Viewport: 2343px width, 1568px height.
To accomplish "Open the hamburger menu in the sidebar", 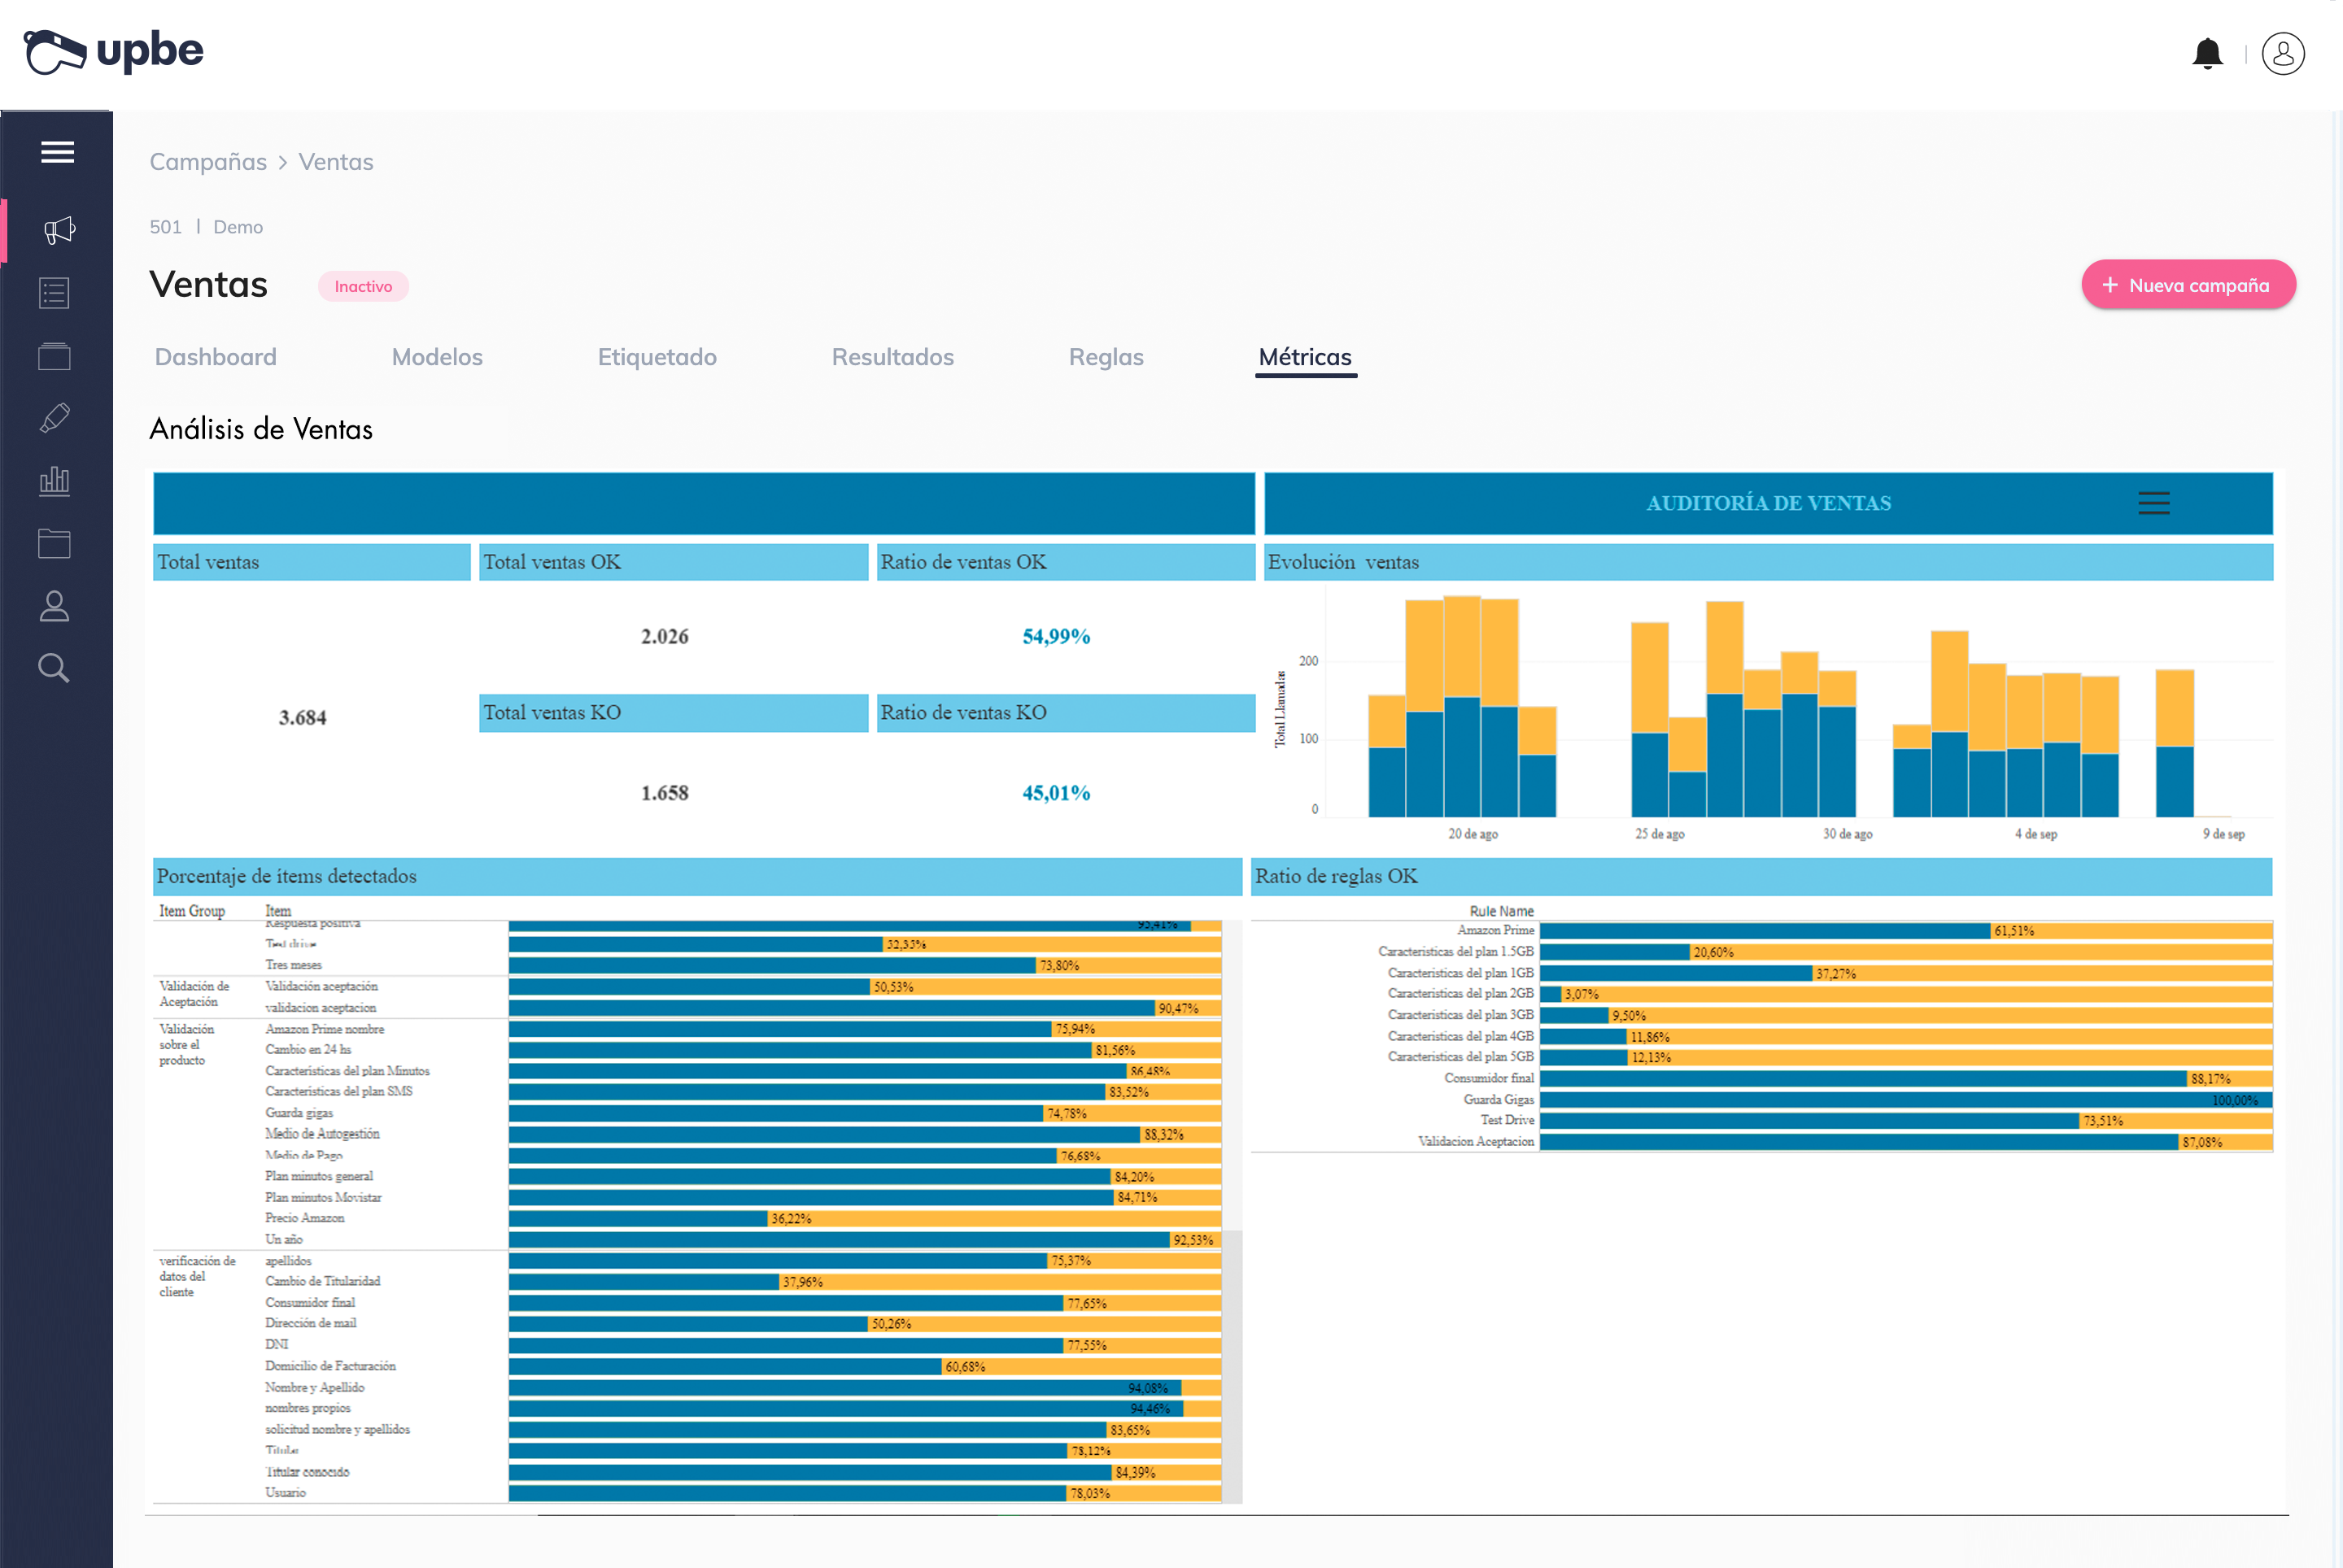I will coord(57,152).
